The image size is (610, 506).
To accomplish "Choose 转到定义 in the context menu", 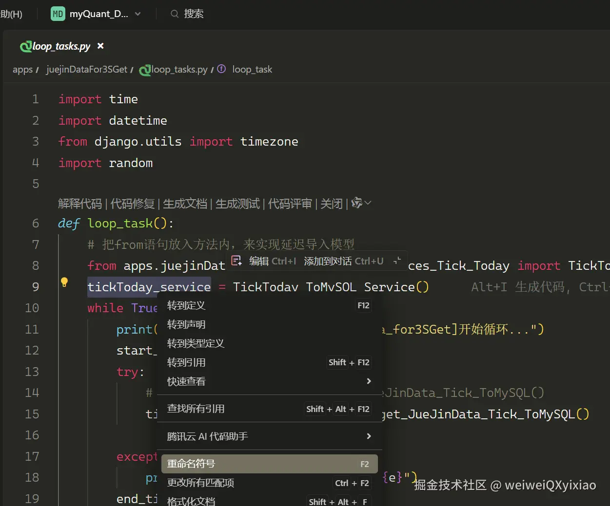I will click(186, 305).
